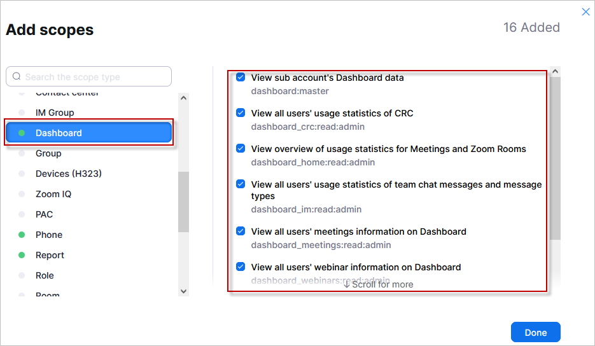Image resolution: width=595 pixels, height=346 pixels.
Task: Click the gray dot beside Zoom IQ
Action: point(22,194)
